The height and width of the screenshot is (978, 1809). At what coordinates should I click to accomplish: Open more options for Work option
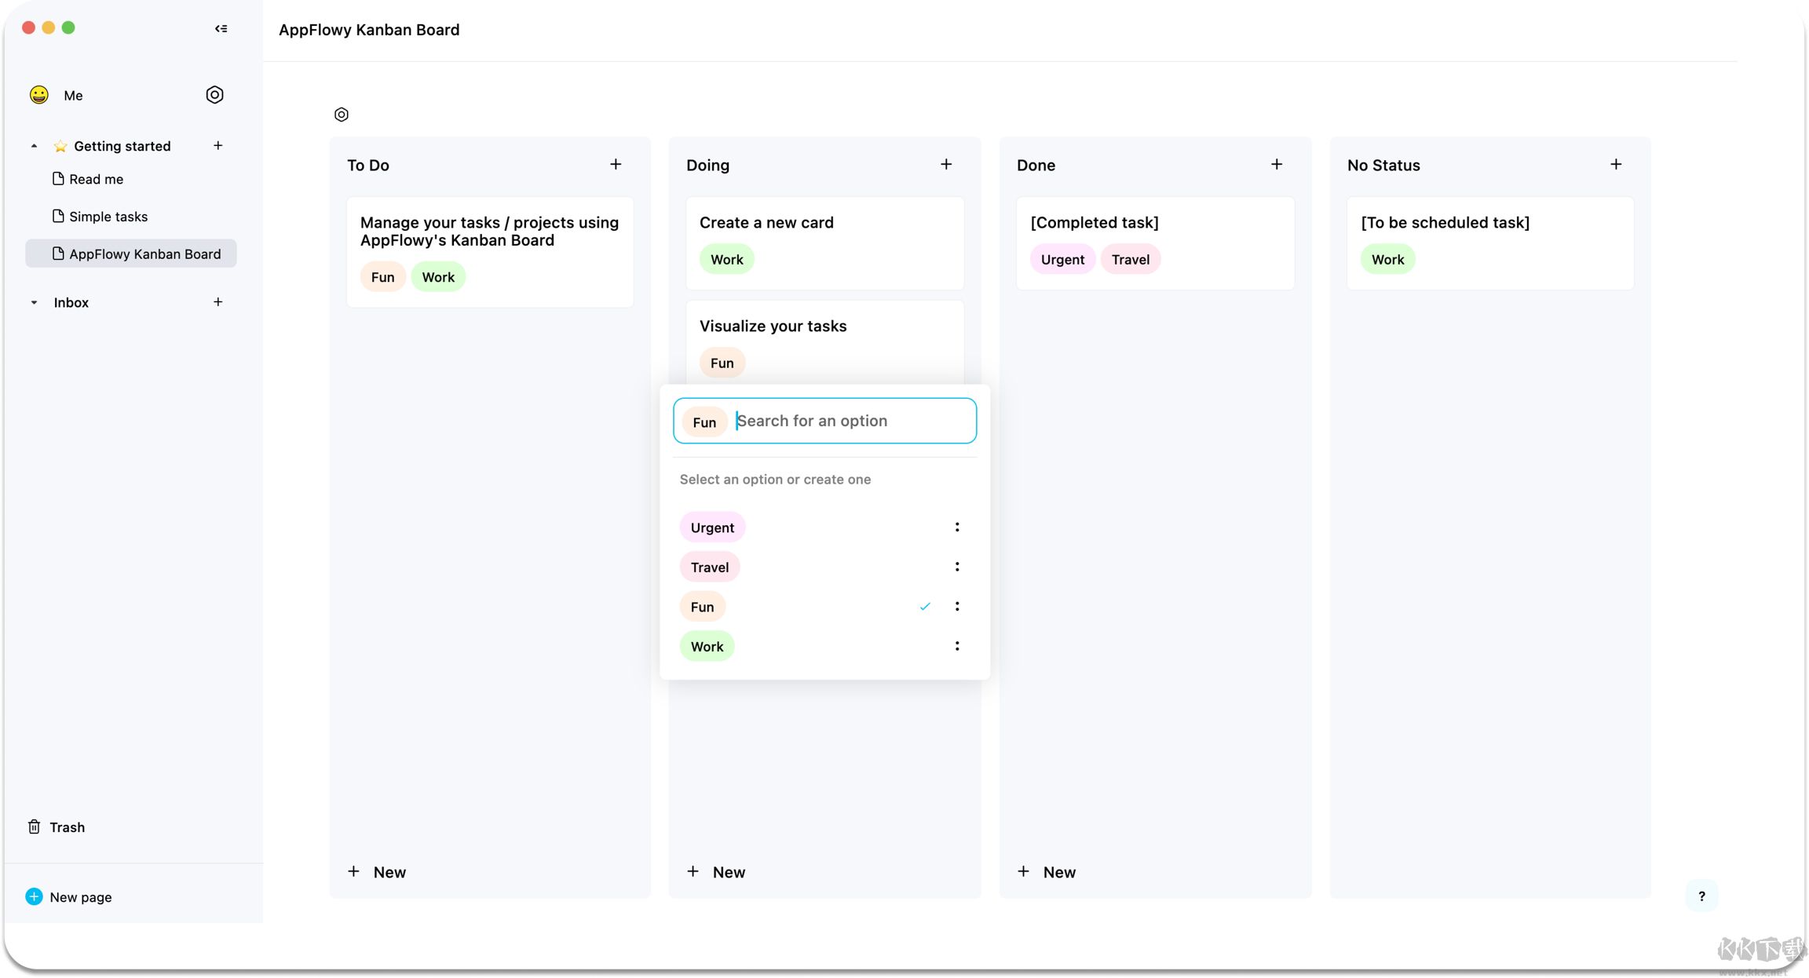957,646
